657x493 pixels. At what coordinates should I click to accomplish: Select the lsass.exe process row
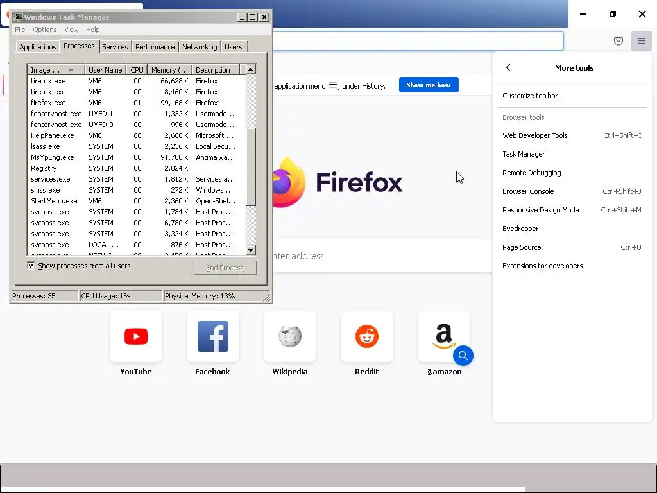point(136,146)
